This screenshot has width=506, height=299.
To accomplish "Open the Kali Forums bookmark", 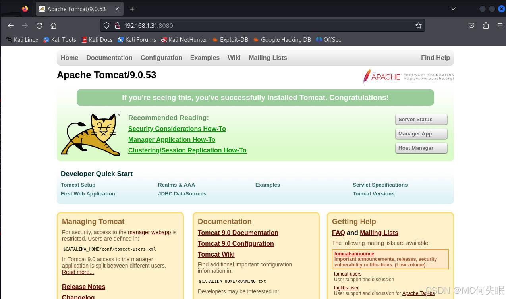I will pos(137,40).
